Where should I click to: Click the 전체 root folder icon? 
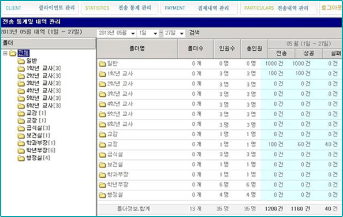[13, 53]
